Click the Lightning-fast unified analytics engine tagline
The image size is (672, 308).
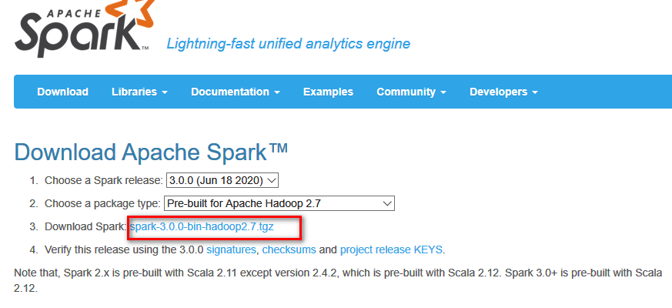click(289, 44)
